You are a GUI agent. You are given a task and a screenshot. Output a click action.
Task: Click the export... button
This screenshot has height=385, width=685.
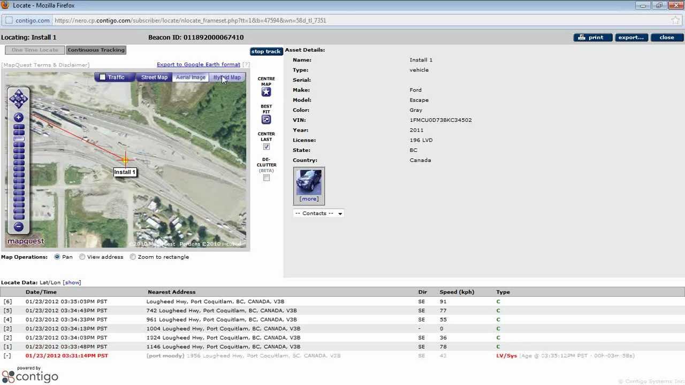pyautogui.click(x=631, y=37)
